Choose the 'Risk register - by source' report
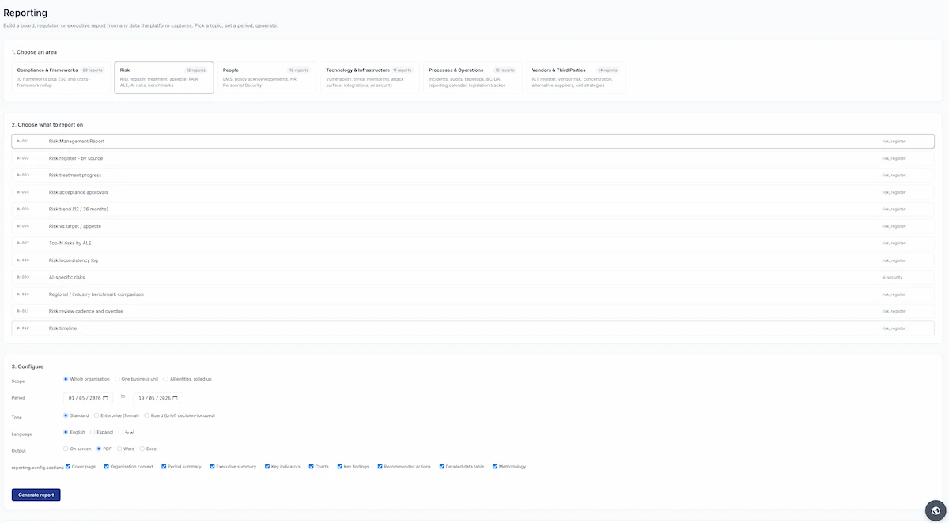Viewport: 949px width, 523px height. click(473, 158)
